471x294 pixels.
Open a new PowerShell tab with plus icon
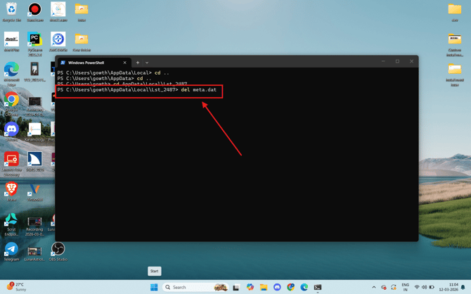[x=138, y=63]
